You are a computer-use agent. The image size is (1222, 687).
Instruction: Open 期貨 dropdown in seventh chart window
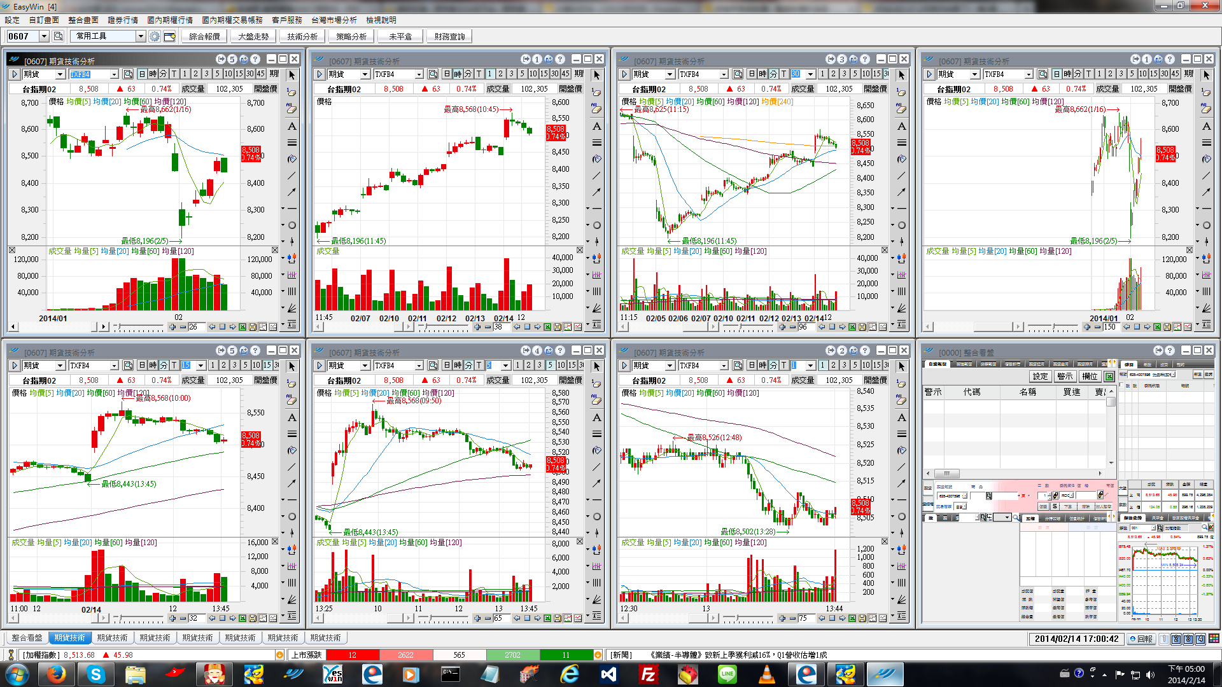pos(670,366)
